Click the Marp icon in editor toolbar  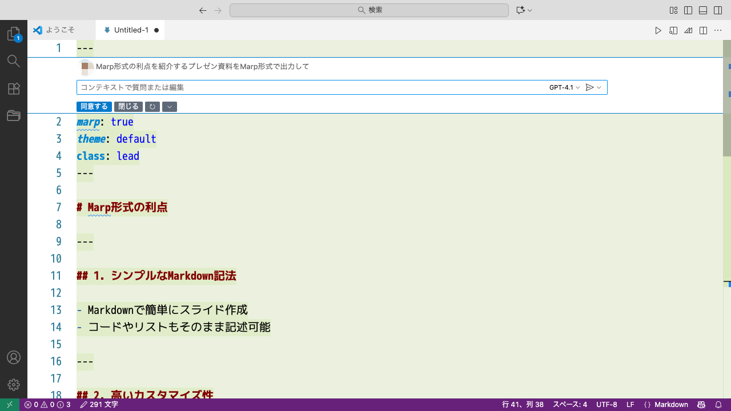[688, 30]
